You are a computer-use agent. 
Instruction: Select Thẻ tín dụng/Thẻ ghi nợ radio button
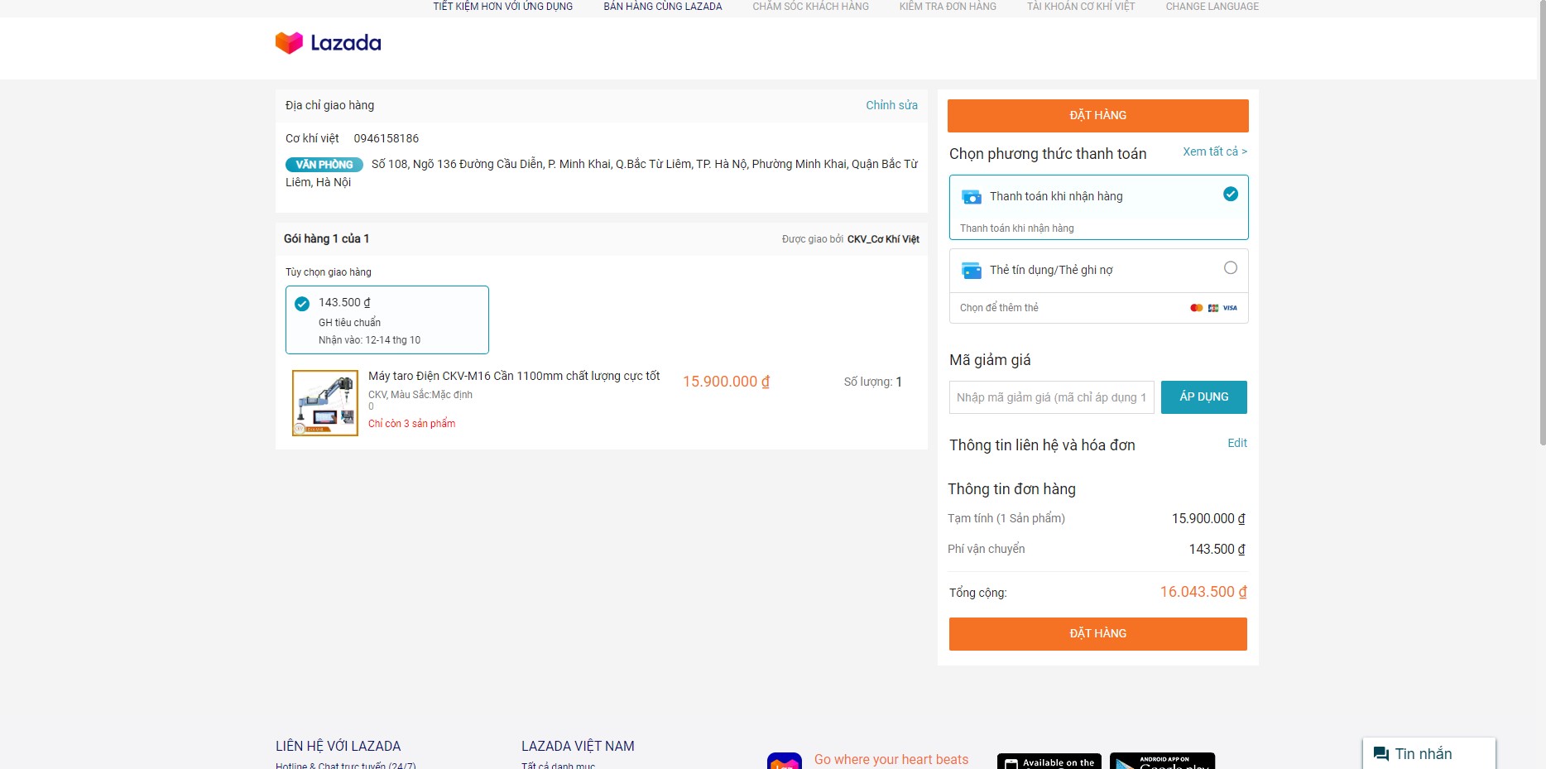(1231, 268)
